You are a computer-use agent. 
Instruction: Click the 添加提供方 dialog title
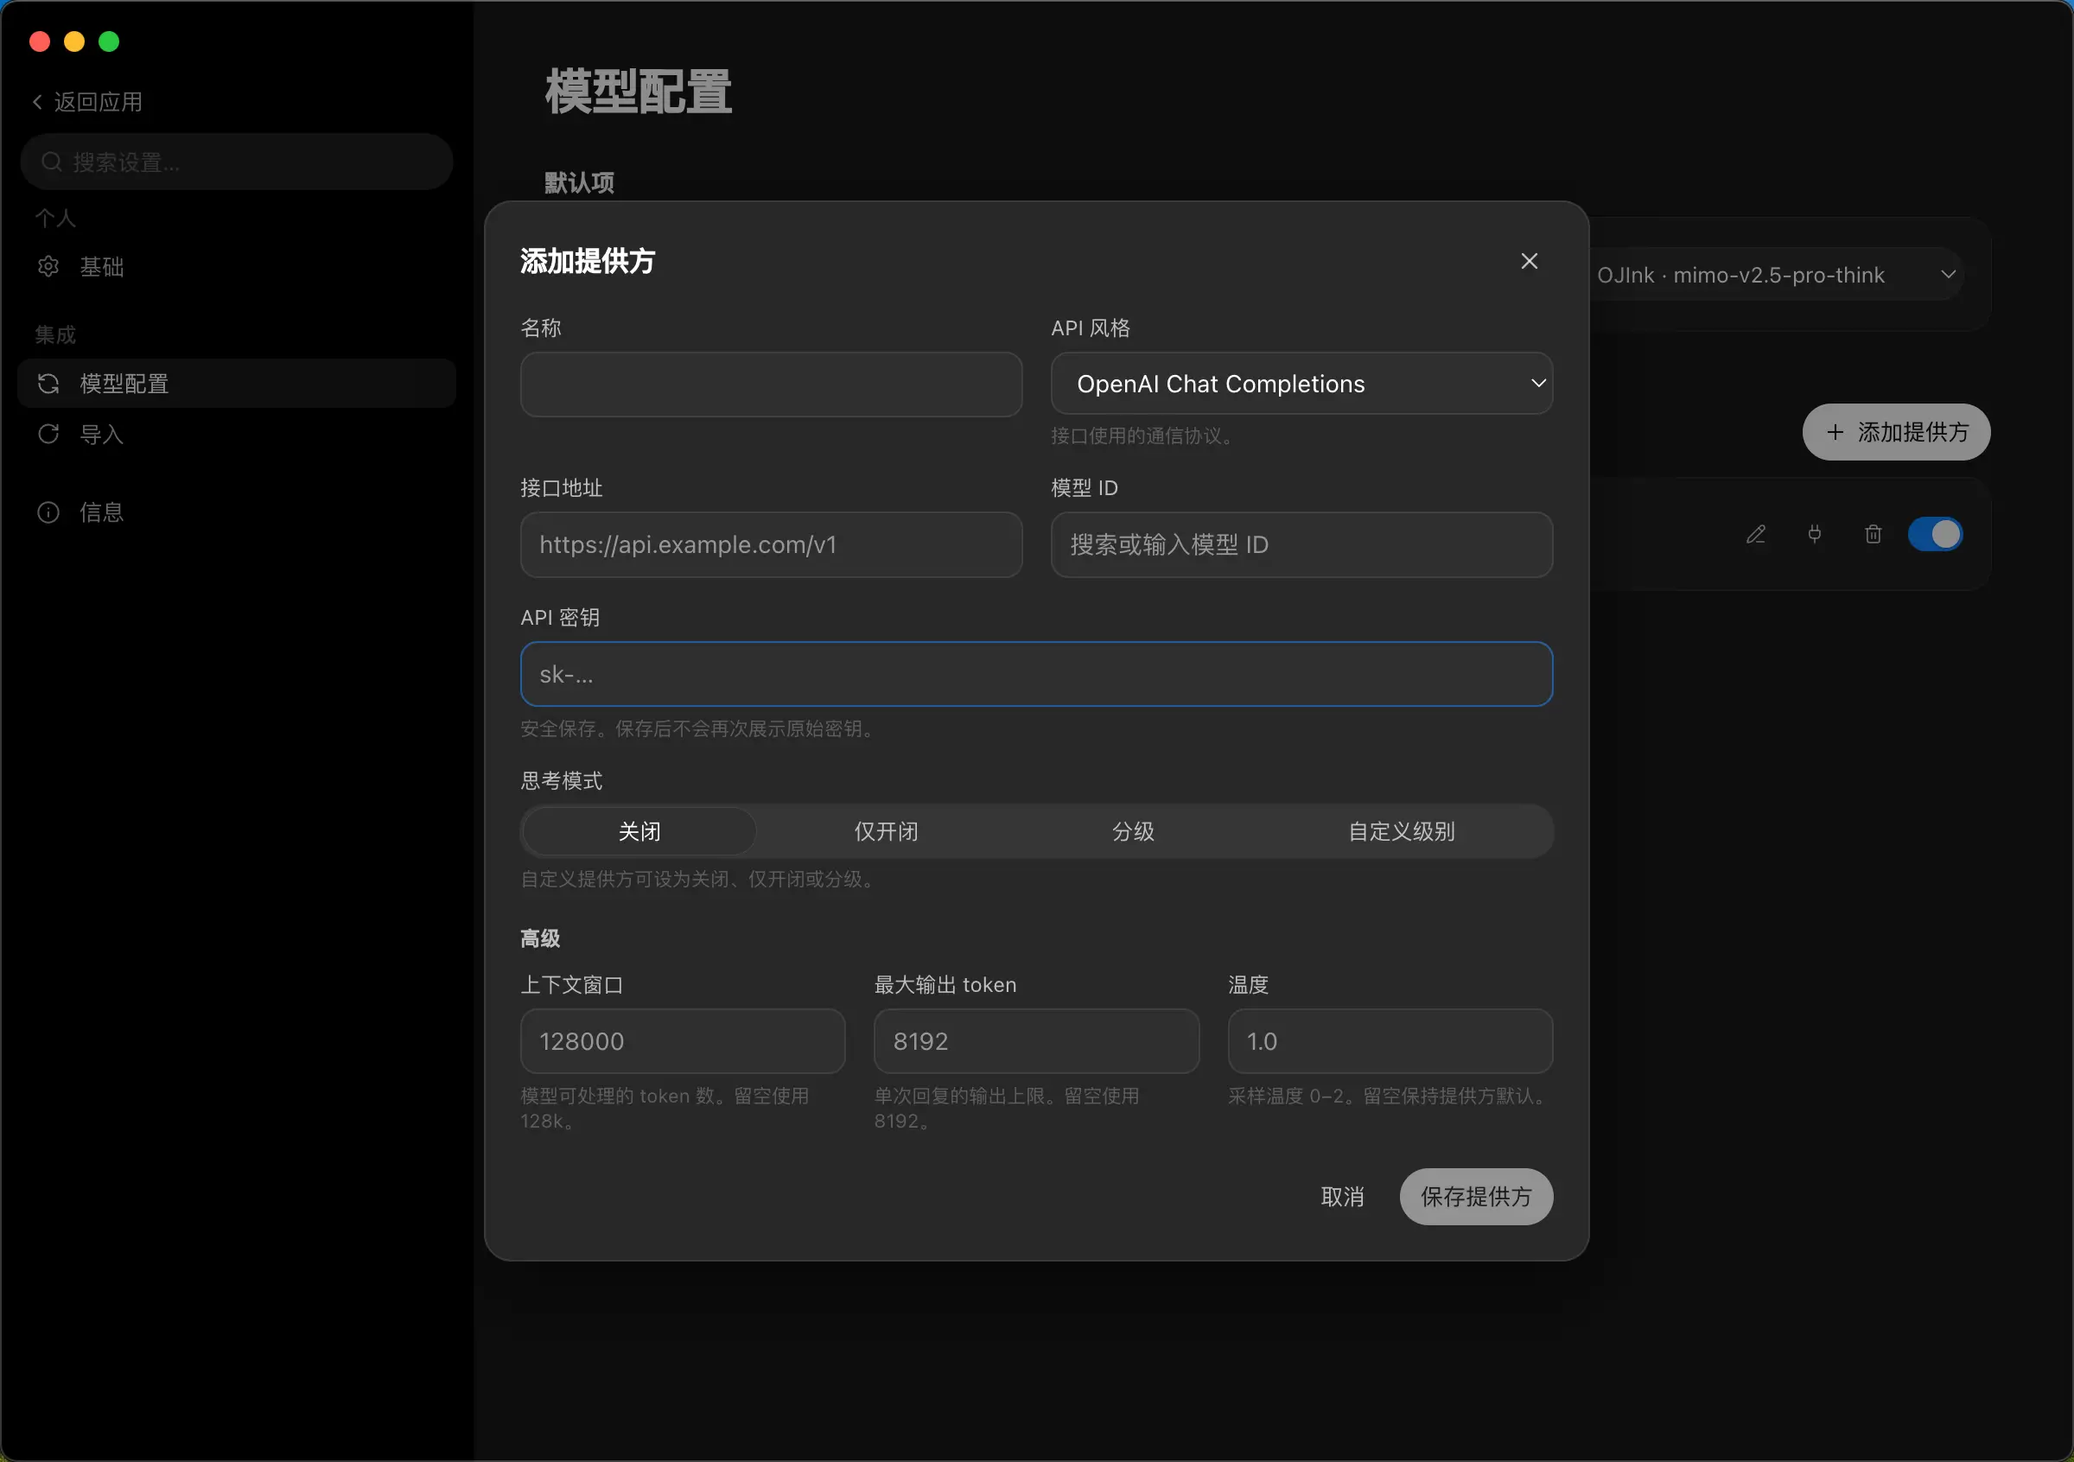click(x=587, y=261)
